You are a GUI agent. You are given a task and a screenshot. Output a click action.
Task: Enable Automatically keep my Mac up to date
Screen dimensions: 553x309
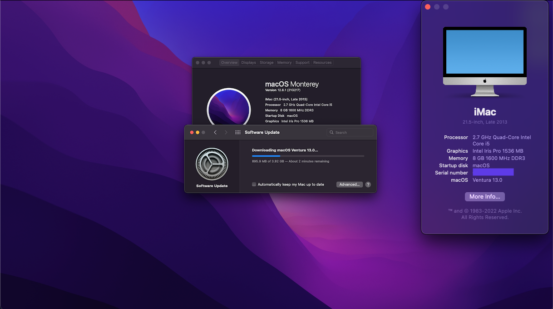tap(254, 184)
